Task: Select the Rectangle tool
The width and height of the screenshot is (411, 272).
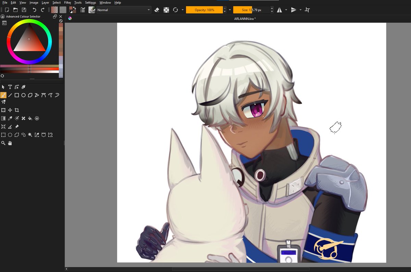Action: (x=17, y=95)
